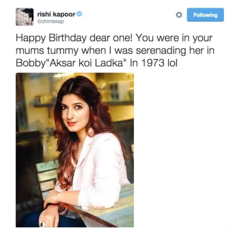
Task: Open more options from the cog icon
Action: 179,15
